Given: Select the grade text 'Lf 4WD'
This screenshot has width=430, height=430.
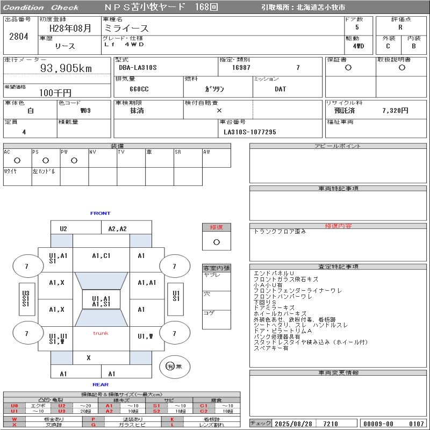Looking at the screenshot, I should coord(124,44).
